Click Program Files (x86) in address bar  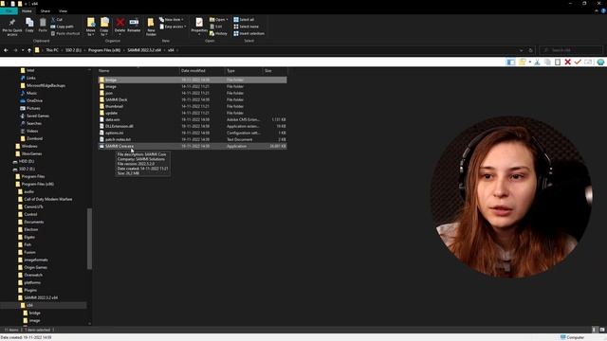click(x=104, y=50)
